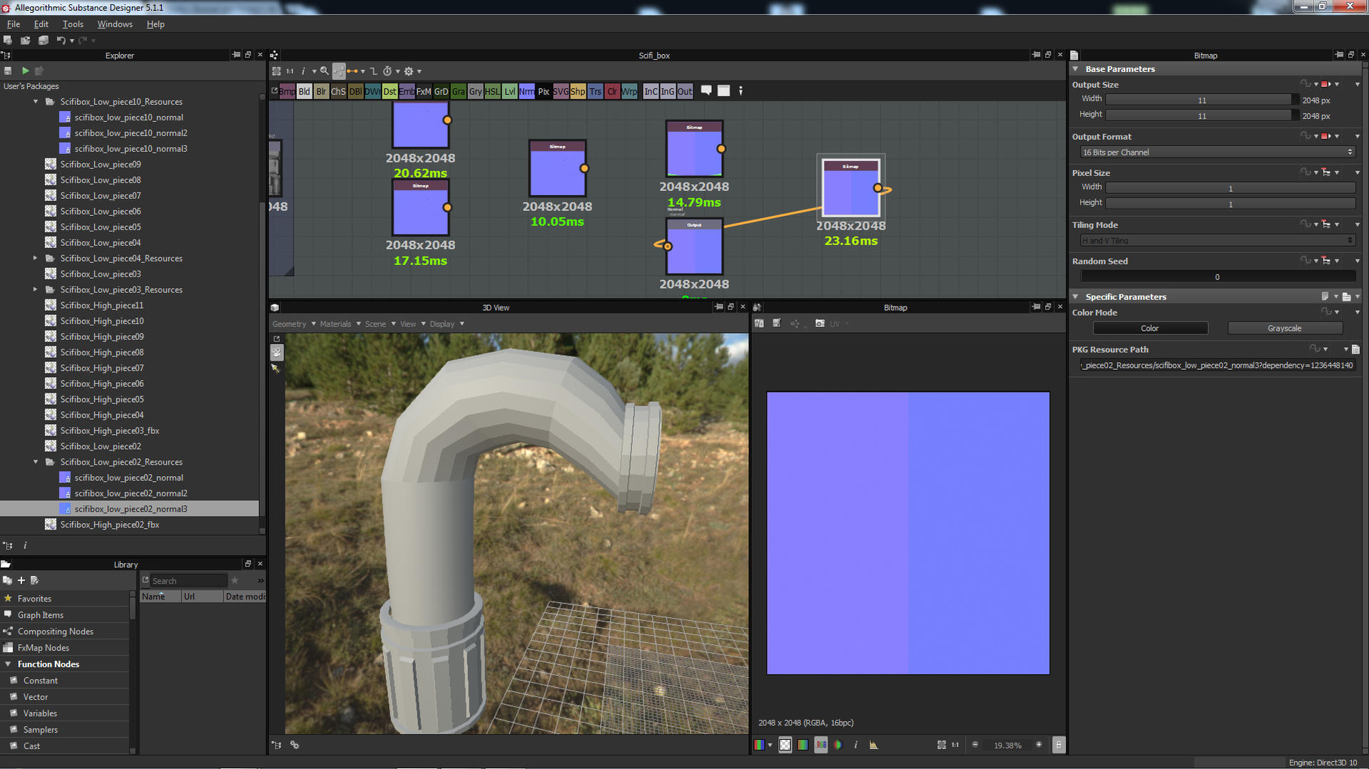Zoom in with the plus icon in Bitmap view

click(x=1039, y=745)
